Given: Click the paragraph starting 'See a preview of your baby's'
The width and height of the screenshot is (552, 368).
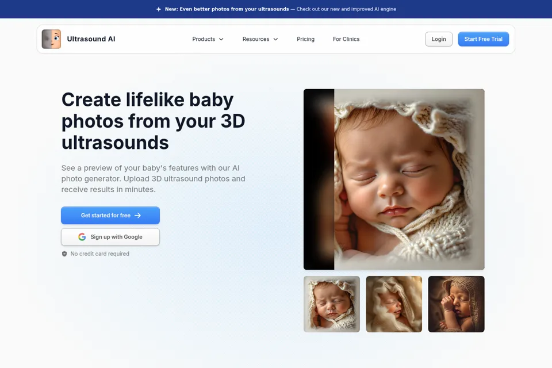Looking at the screenshot, I should click(x=153, y=179).
